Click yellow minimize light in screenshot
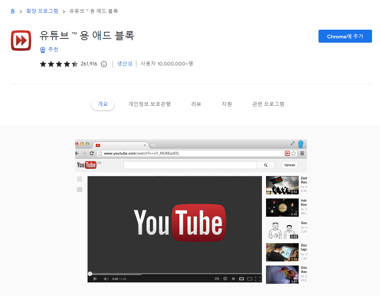This screenshot has height=296, width=380. tap(82, 144)
